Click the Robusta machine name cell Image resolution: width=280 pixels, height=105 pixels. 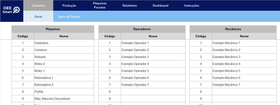[x=64, y=57]
